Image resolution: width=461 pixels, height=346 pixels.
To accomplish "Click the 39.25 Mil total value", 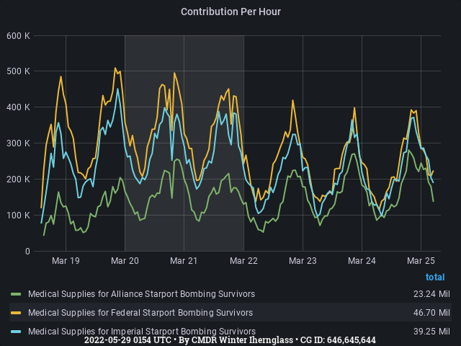I will click(x=431, y=332).
